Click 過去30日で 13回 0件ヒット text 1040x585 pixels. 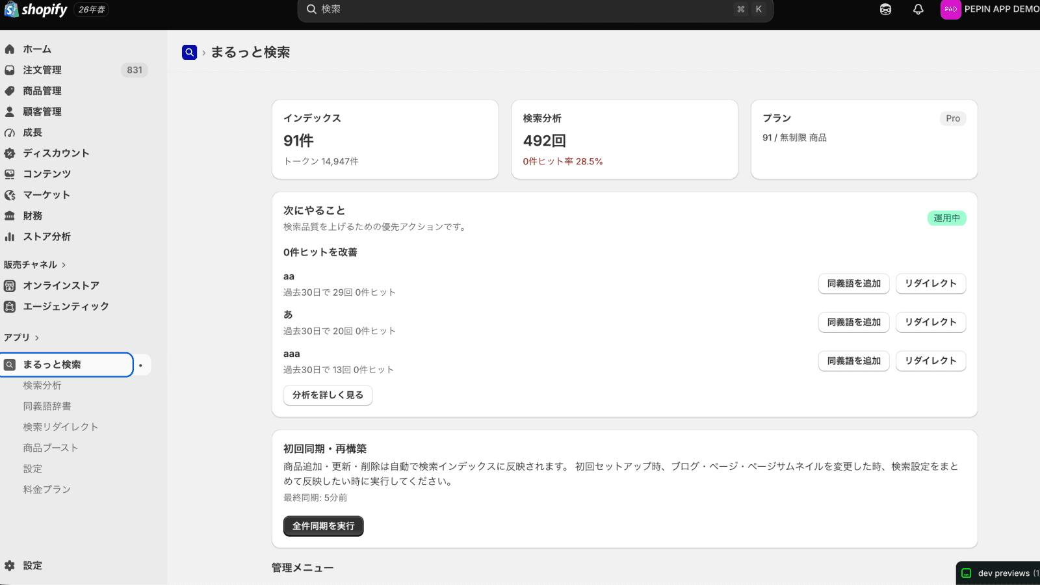pos(339,370)
